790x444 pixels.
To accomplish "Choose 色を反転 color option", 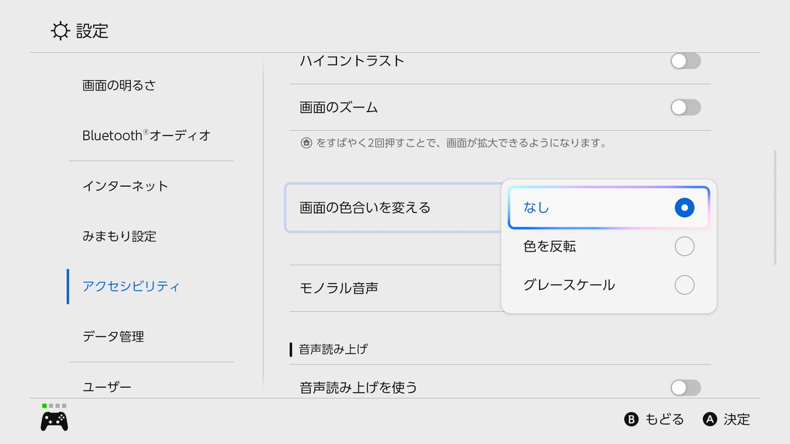I will coord(684,247).
